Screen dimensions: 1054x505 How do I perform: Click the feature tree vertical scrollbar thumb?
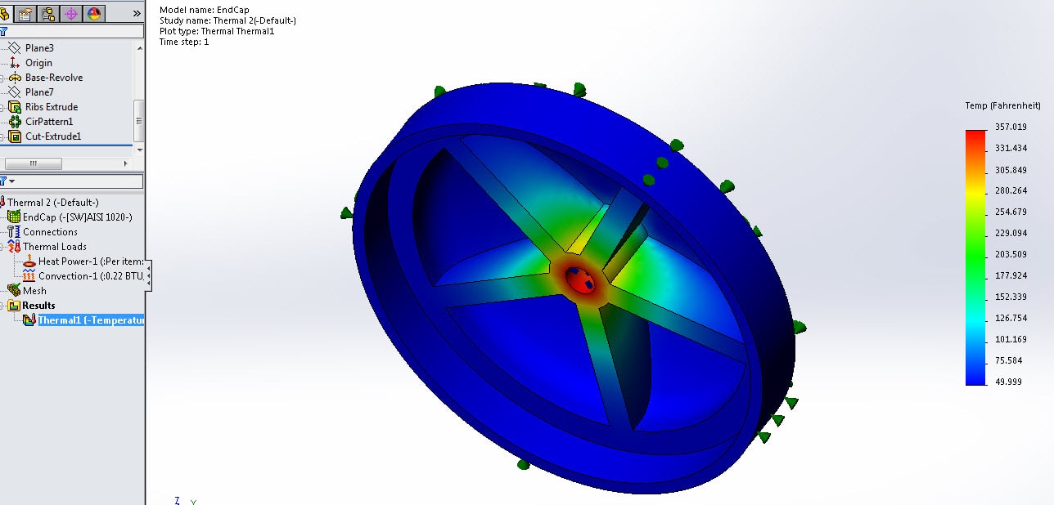point(139,120)
